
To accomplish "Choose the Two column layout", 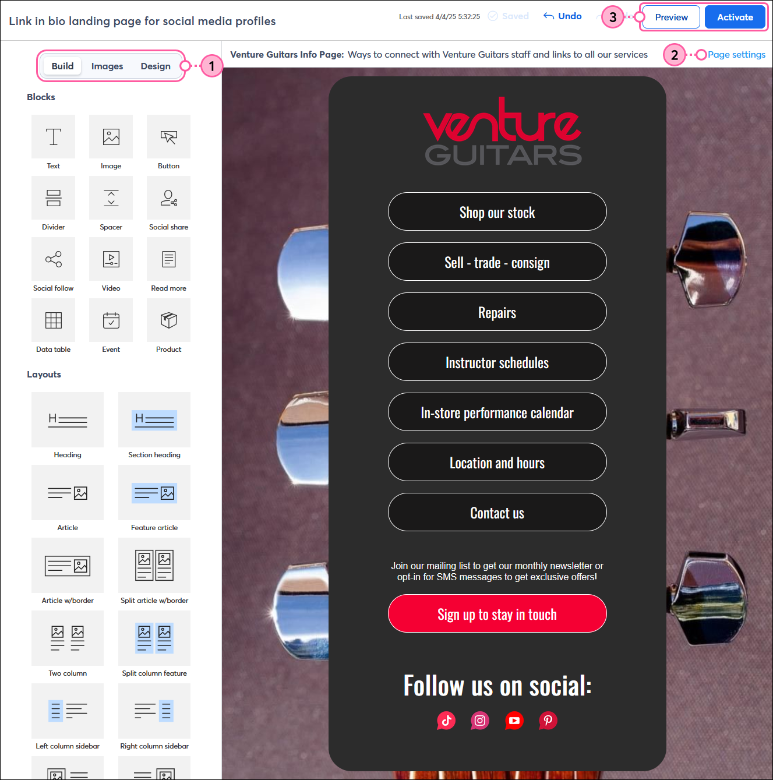I will point(68,638).
